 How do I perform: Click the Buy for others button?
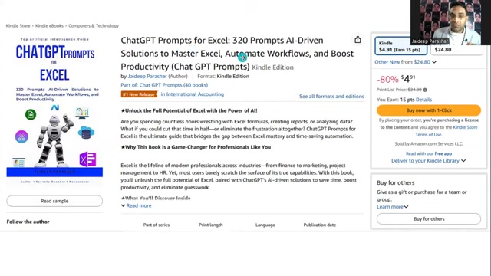pyautogui.click(x=429, y=219)
